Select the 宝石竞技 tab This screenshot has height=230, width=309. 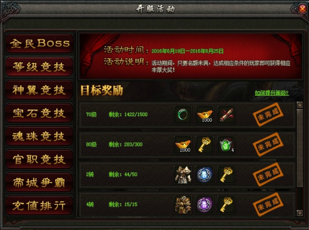40,113
